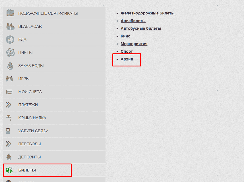
Task: Open Автобусные билеты link
Action: pos(141,28)
